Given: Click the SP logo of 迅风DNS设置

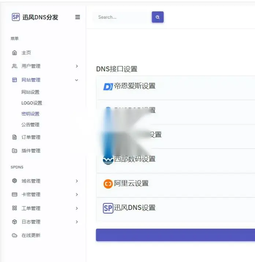Looking at the screenshot, I should [108, 208].
